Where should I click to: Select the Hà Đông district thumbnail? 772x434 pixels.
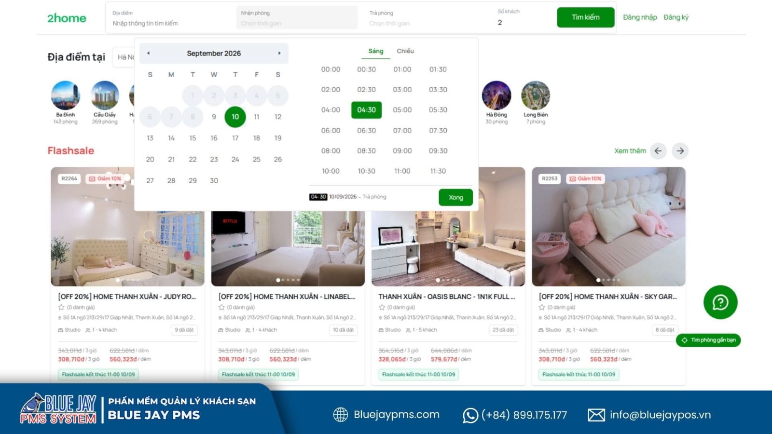click(x=496, y=95)
